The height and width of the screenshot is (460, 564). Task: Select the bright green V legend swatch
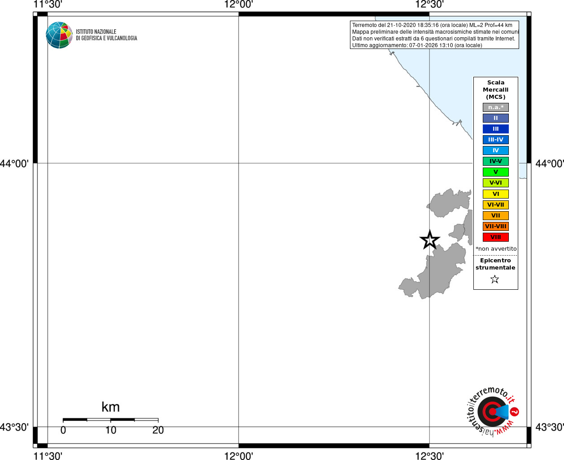coord(496,172)
